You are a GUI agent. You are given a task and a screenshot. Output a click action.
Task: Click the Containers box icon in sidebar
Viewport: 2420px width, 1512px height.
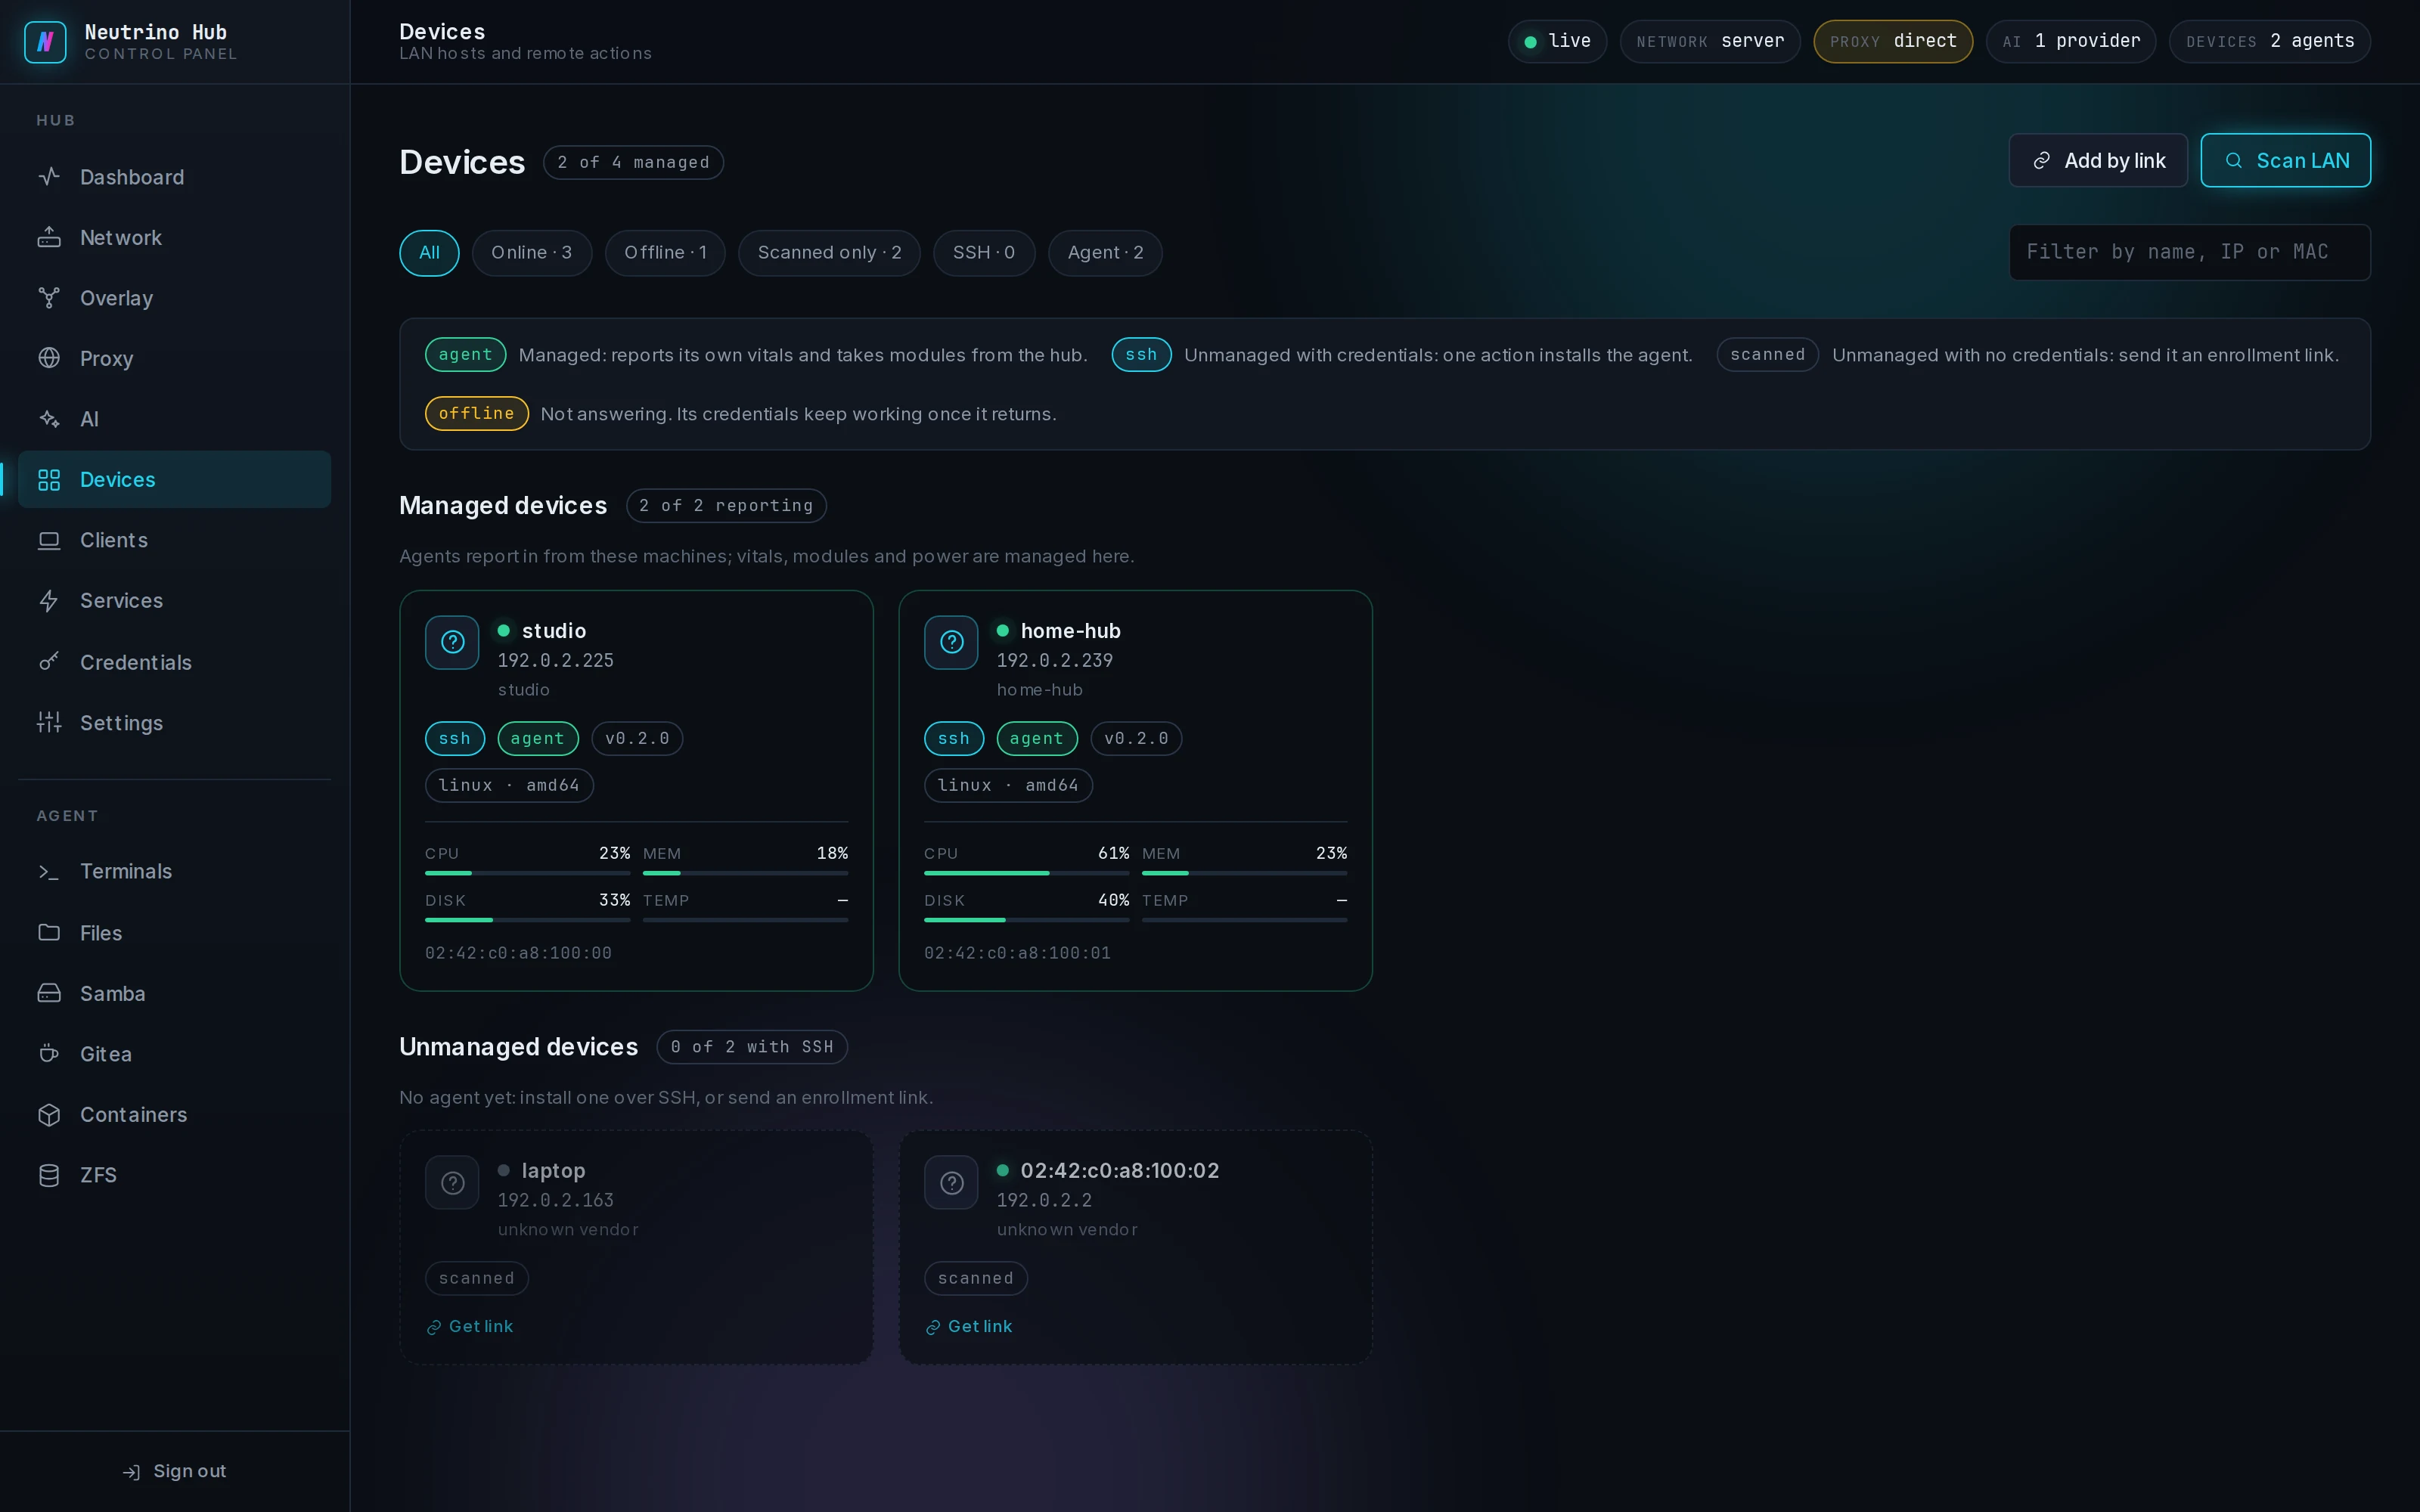tap(49, 1115)
